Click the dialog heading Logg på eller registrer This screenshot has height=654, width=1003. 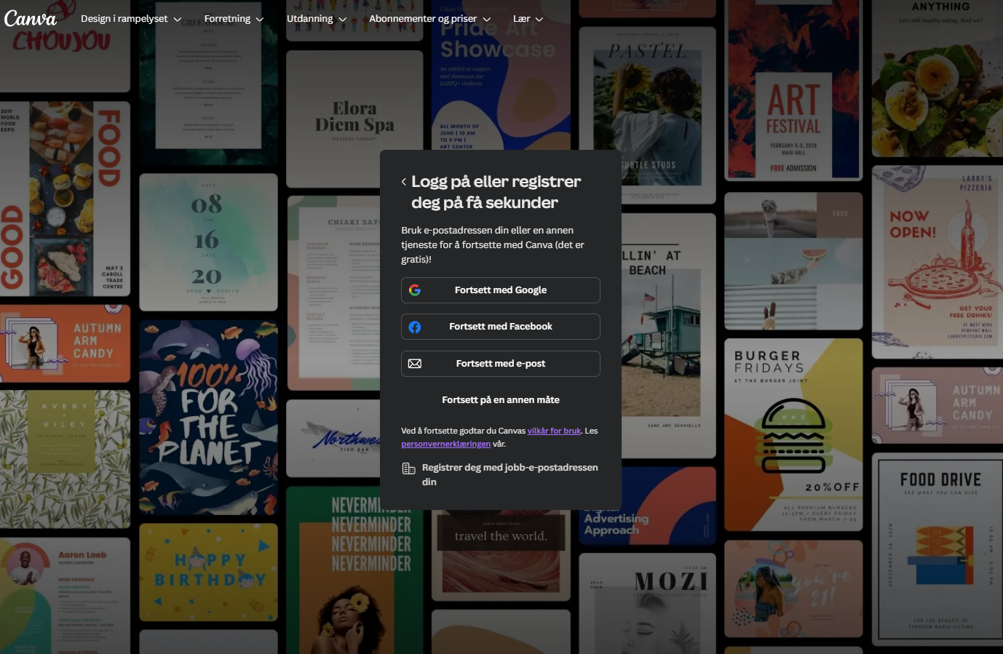coord(496,192)
